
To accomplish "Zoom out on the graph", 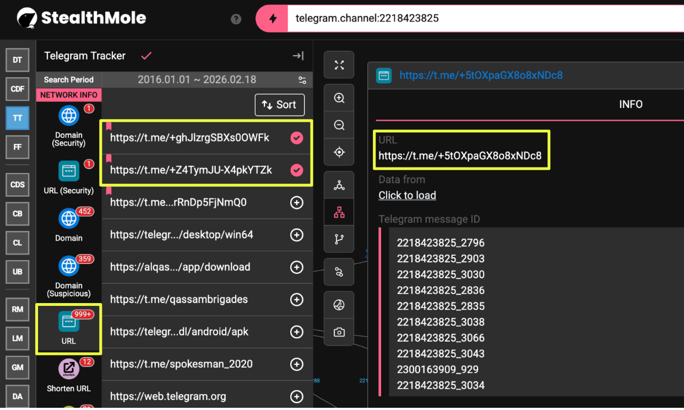I will pos(339,125).
